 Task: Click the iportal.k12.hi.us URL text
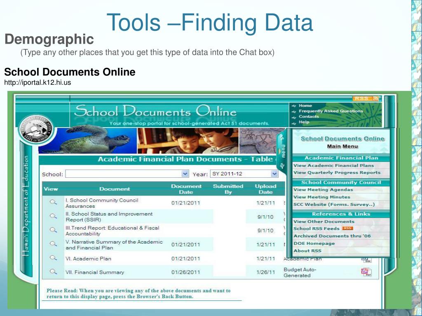(38, 82)
